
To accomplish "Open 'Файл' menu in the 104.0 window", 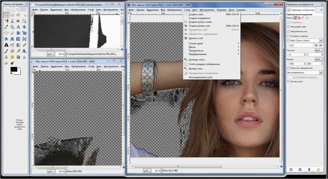I will 35,66.
